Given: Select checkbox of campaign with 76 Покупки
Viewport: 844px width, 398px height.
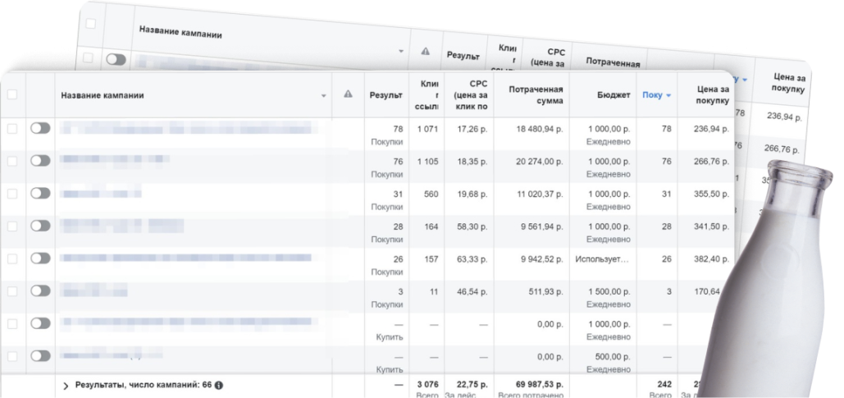Looking at the screenshot, I should (x=11, y=161).
